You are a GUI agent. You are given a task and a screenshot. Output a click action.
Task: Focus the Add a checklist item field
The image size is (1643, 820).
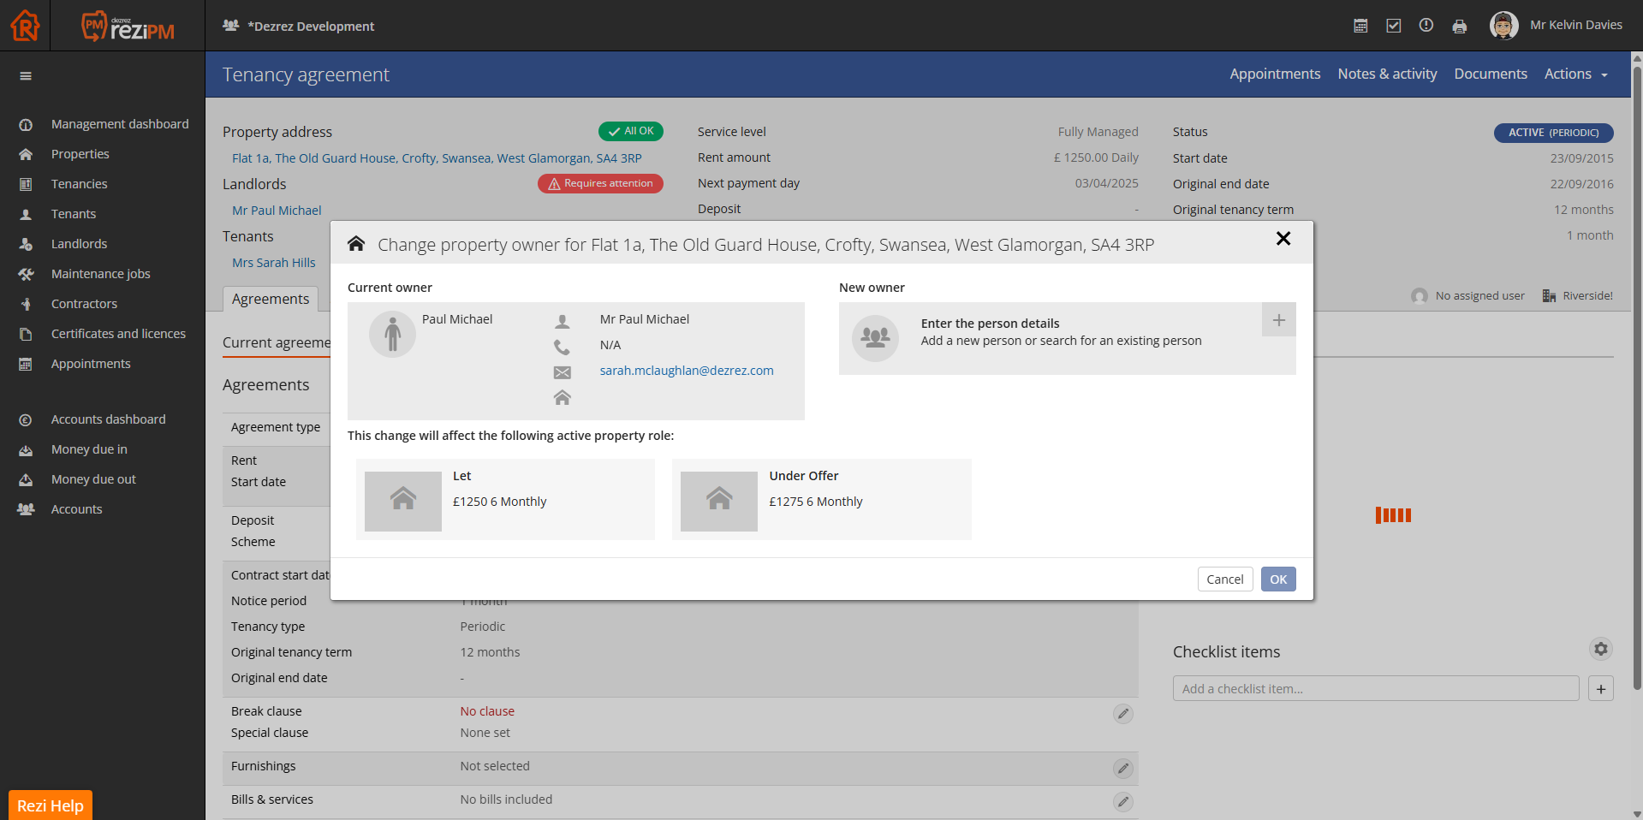tap(1376, 689)
